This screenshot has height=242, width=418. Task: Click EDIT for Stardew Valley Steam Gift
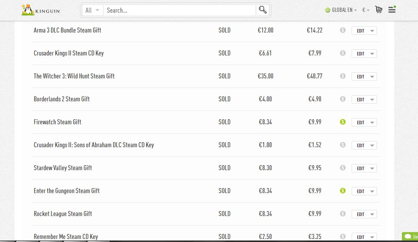(x=360, y=169)
